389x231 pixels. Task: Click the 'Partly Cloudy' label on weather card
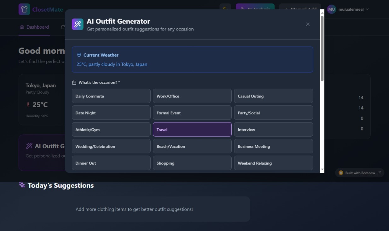click(38, 92)
